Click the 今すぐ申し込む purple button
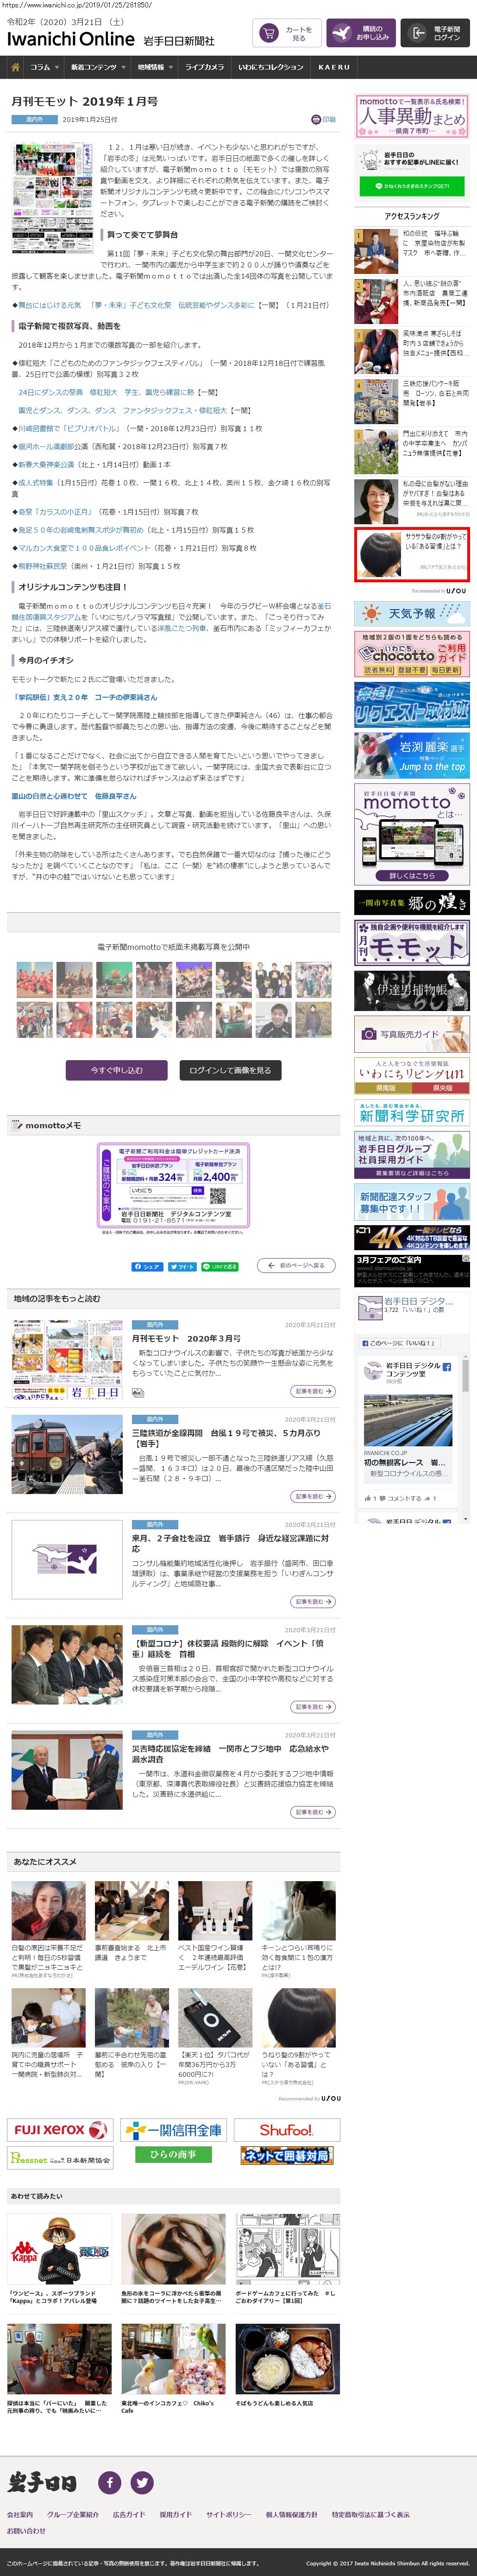Image resolution: width=477 pixels, height=2576 pixels. [117, 1070]
